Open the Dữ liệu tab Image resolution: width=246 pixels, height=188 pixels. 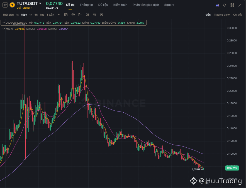(x=103, y=5)
